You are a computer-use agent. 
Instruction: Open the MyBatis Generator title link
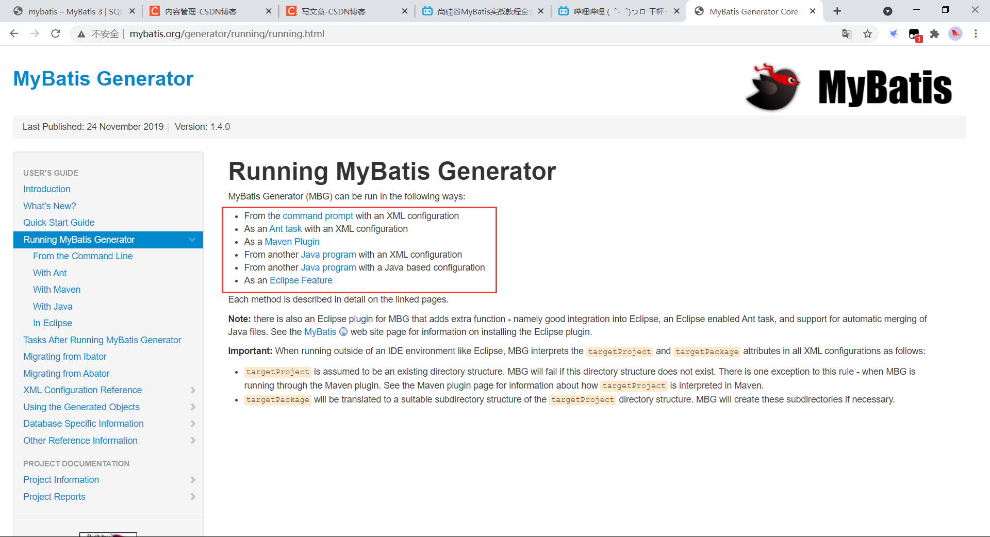tap(103, 78)
